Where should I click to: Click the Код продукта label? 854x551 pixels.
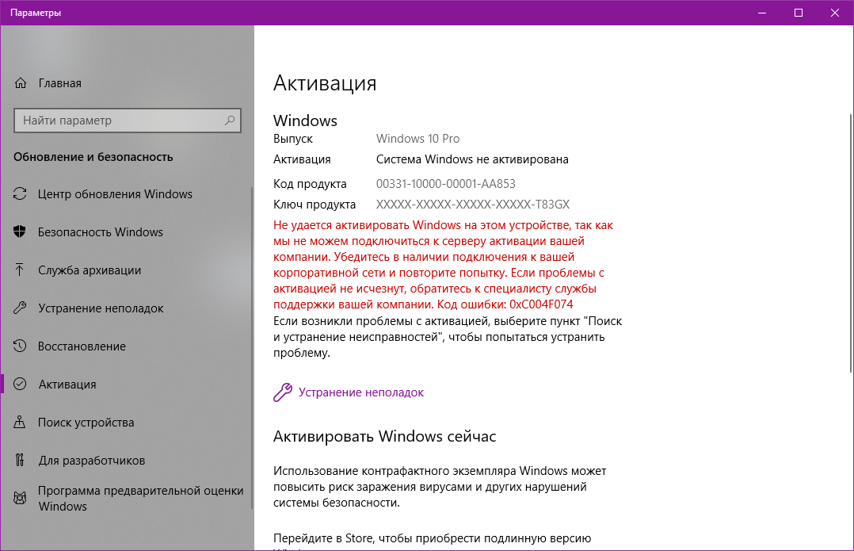[309, 184]
